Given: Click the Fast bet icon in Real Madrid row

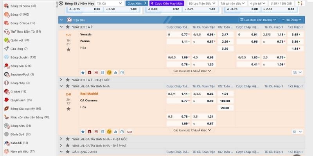Looking at the screenshot, I should coord(129,132).
